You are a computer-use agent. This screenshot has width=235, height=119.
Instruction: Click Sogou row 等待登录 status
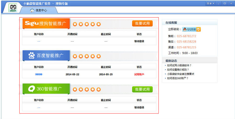coord(139,41)
